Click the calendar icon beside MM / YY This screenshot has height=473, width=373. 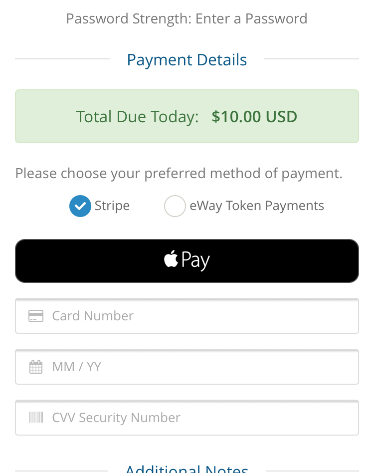pos(36,367)
